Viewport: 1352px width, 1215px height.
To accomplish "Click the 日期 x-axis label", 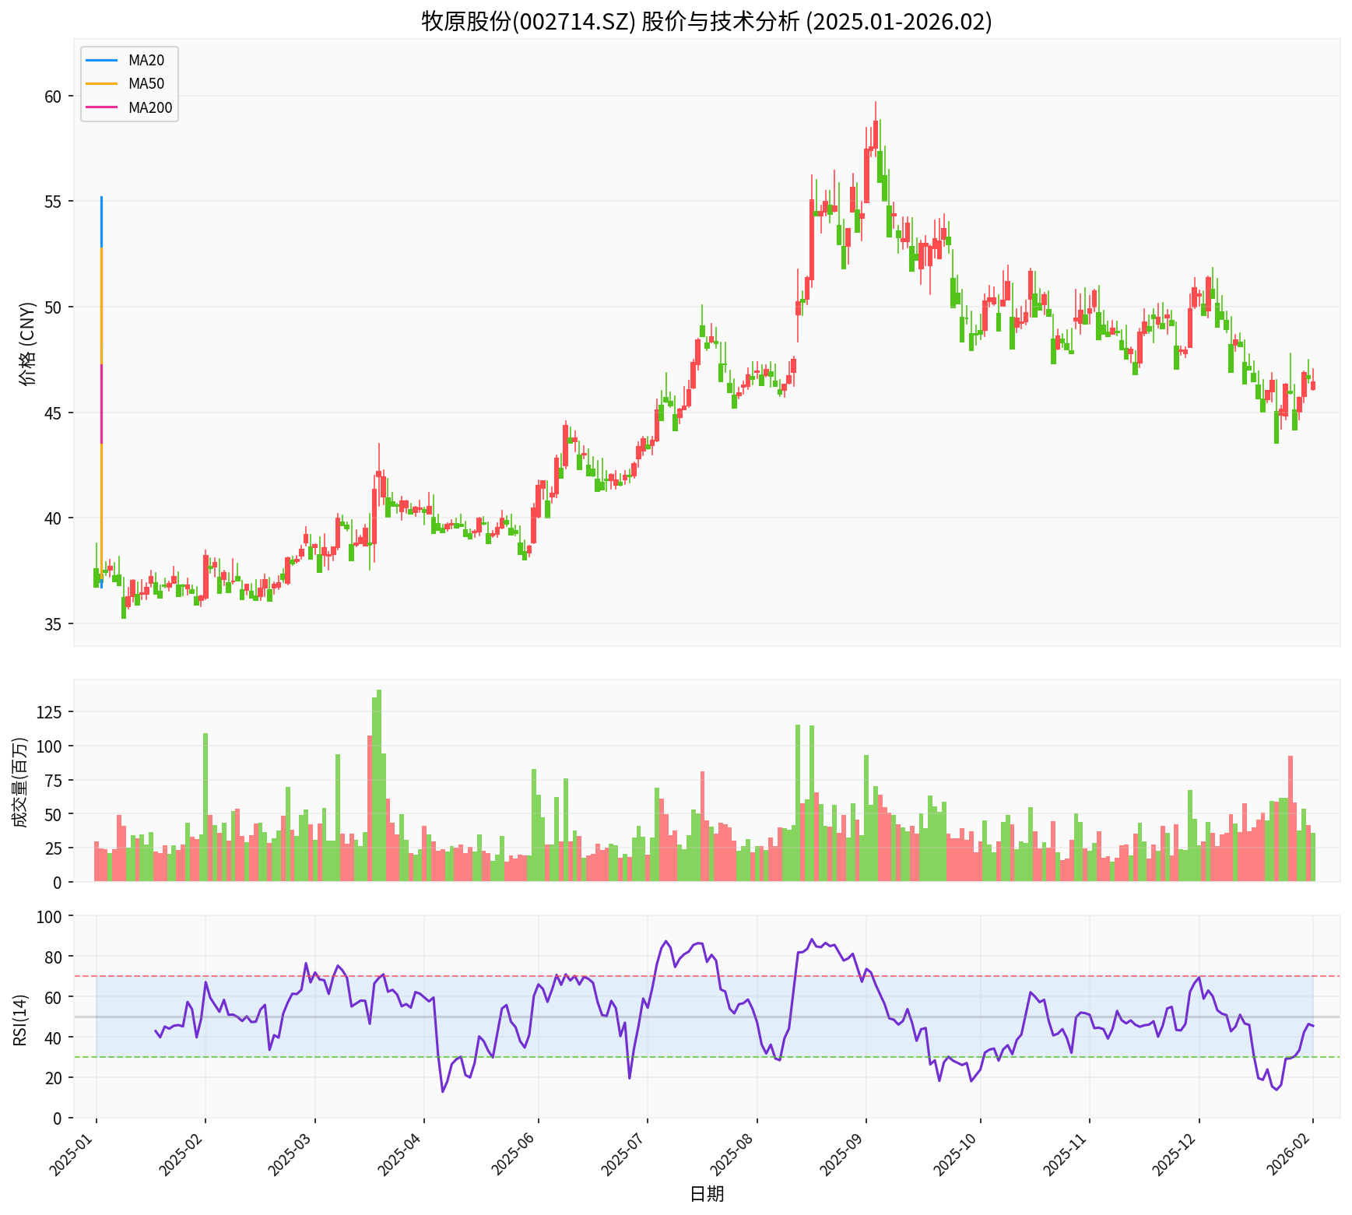I will (x=706, y=1194).
